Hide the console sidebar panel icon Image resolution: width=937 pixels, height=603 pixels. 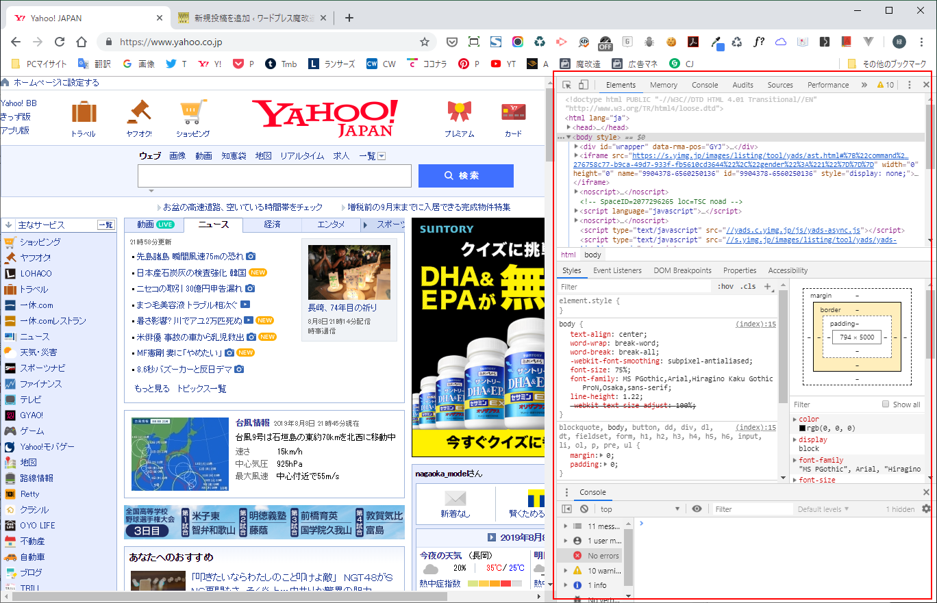coord(566,509)
